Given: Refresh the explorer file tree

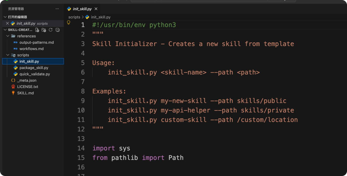Looking at the screenshot, I should (x=51, y=30).
